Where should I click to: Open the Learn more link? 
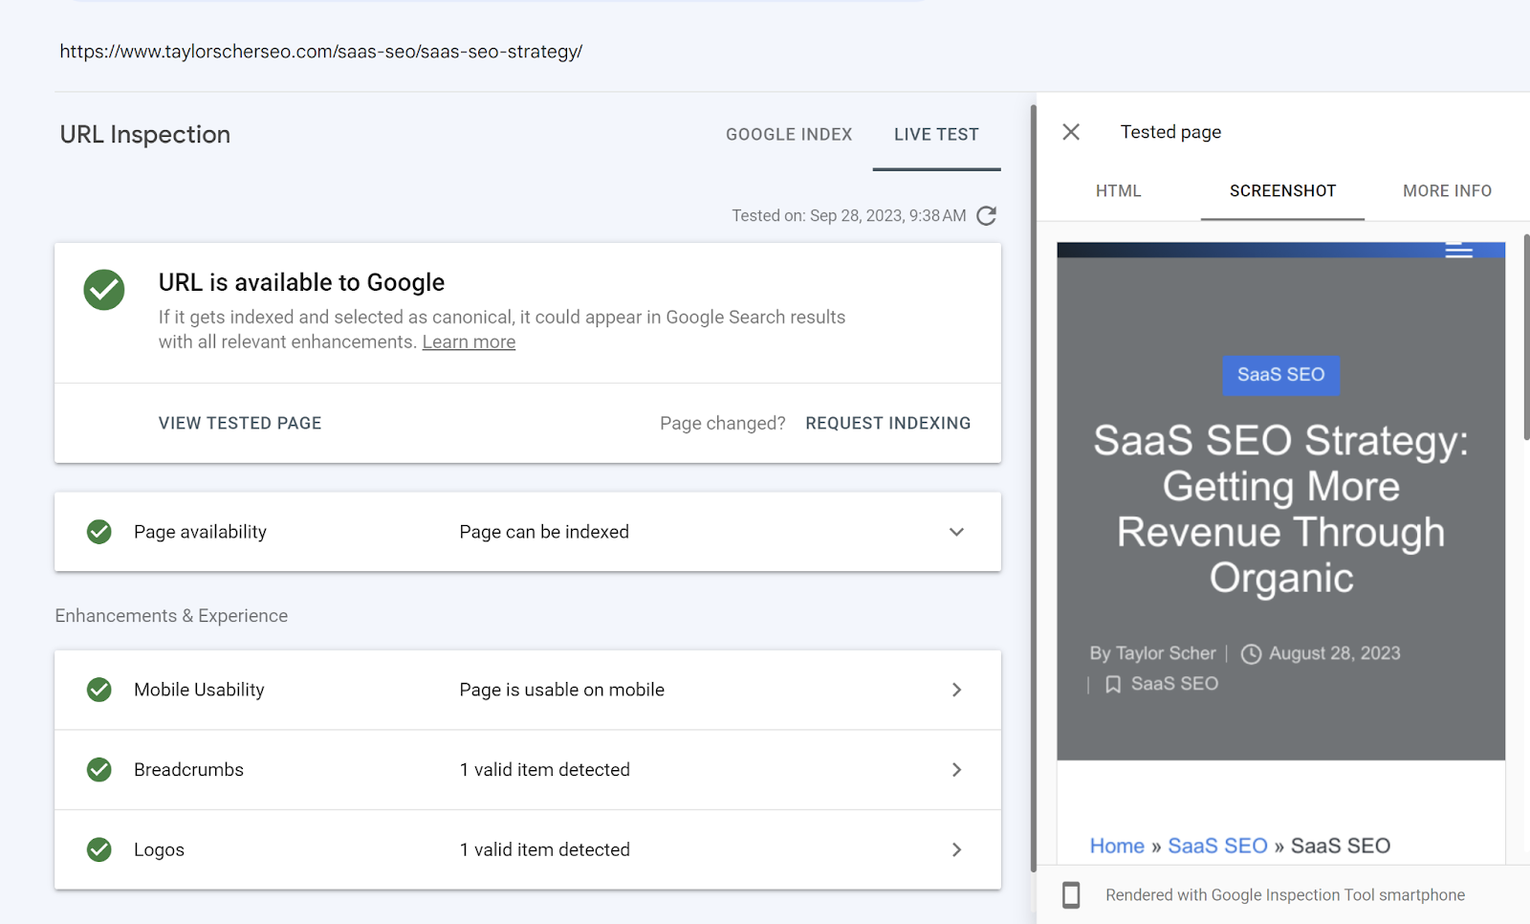click(469, 342)
